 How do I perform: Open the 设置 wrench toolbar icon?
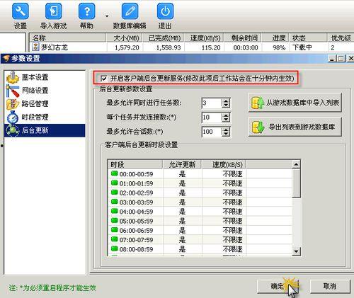coord(21,11)
